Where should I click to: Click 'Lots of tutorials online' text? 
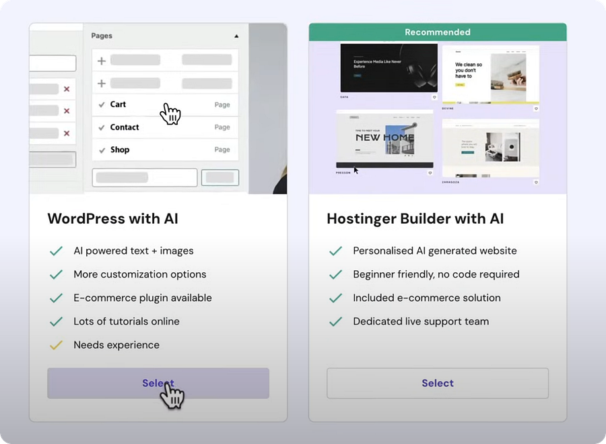pyautogui.click(x=127, y=321)
